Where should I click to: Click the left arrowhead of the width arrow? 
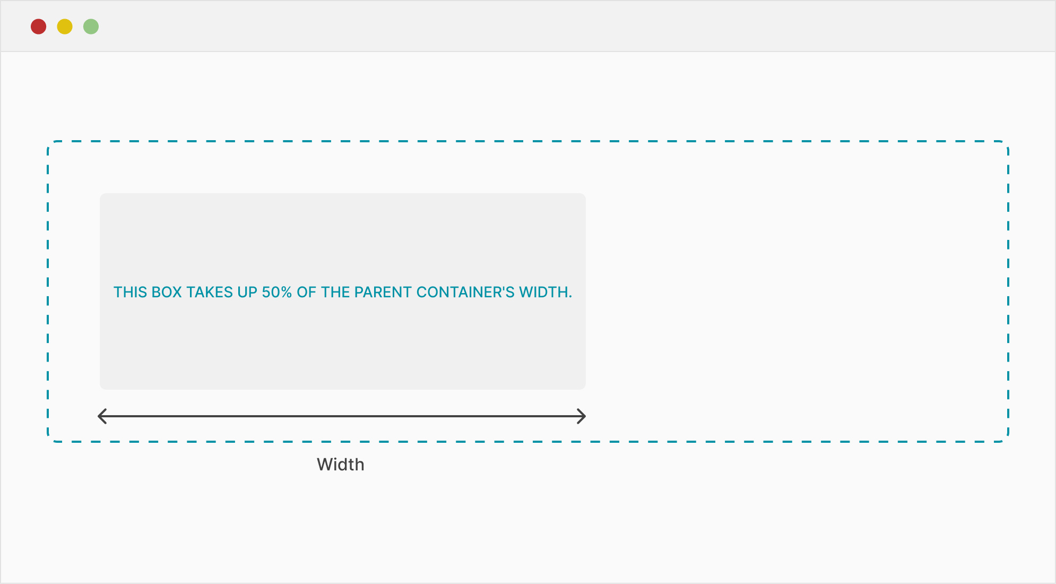click(x=101, y=416)
